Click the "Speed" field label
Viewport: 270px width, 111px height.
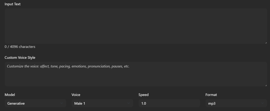point(143,95)
